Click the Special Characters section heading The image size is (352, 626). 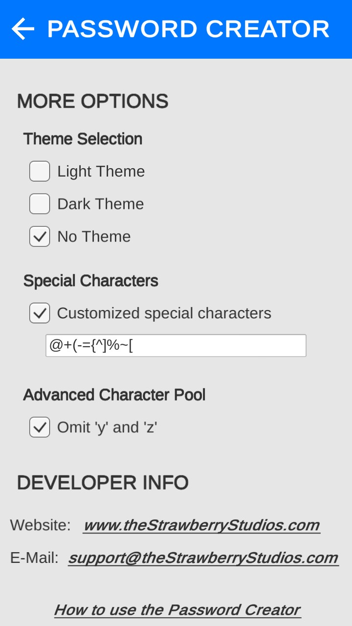pos(91,281)
